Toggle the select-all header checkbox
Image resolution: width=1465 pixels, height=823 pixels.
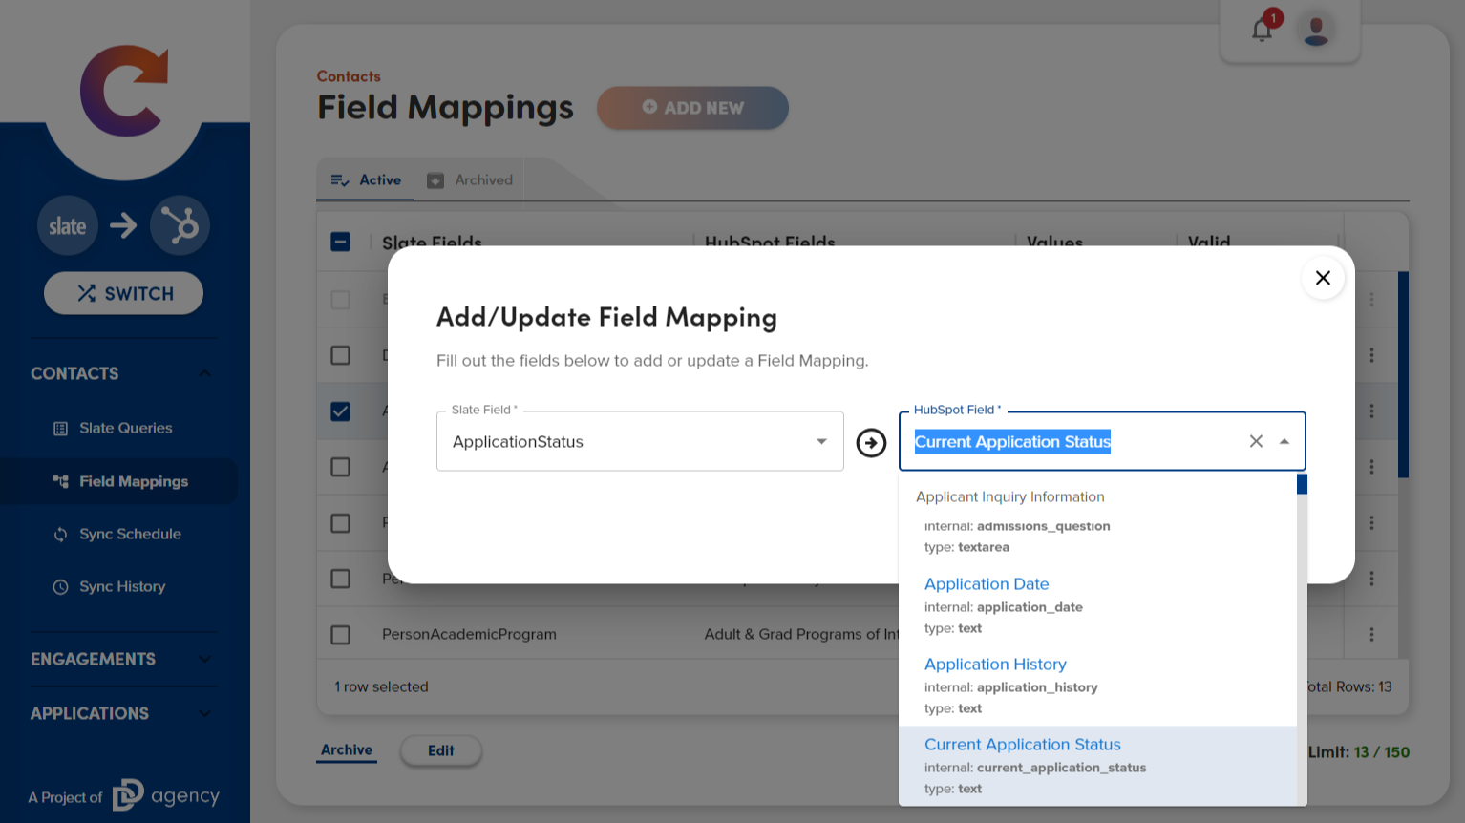coord(341,243)
